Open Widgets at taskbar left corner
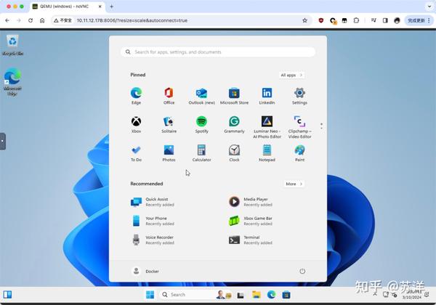 coord(7,295)
